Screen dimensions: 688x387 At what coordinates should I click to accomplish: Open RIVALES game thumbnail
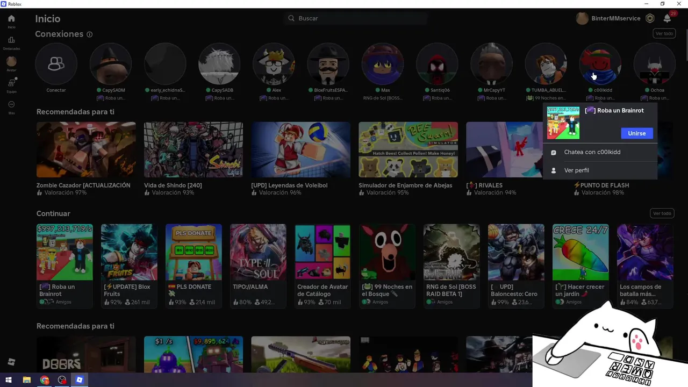504,149
